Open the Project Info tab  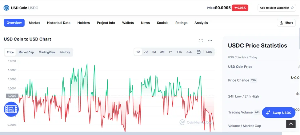point(106,23)
